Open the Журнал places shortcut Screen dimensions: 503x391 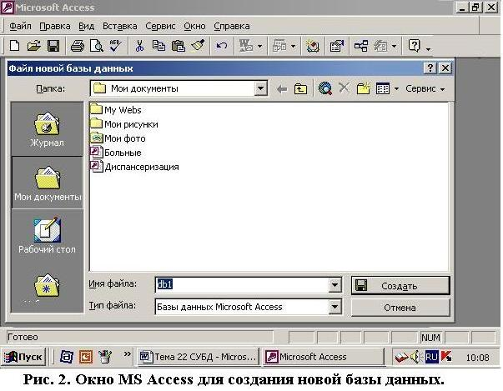click(48, 129)
